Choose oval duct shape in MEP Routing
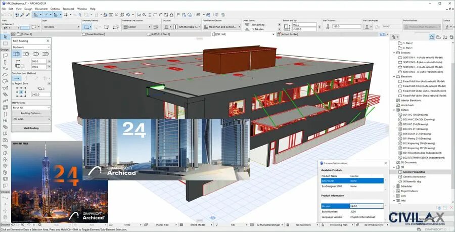The height and width of the screenshot is (232, 455). [x=36, y=54]
